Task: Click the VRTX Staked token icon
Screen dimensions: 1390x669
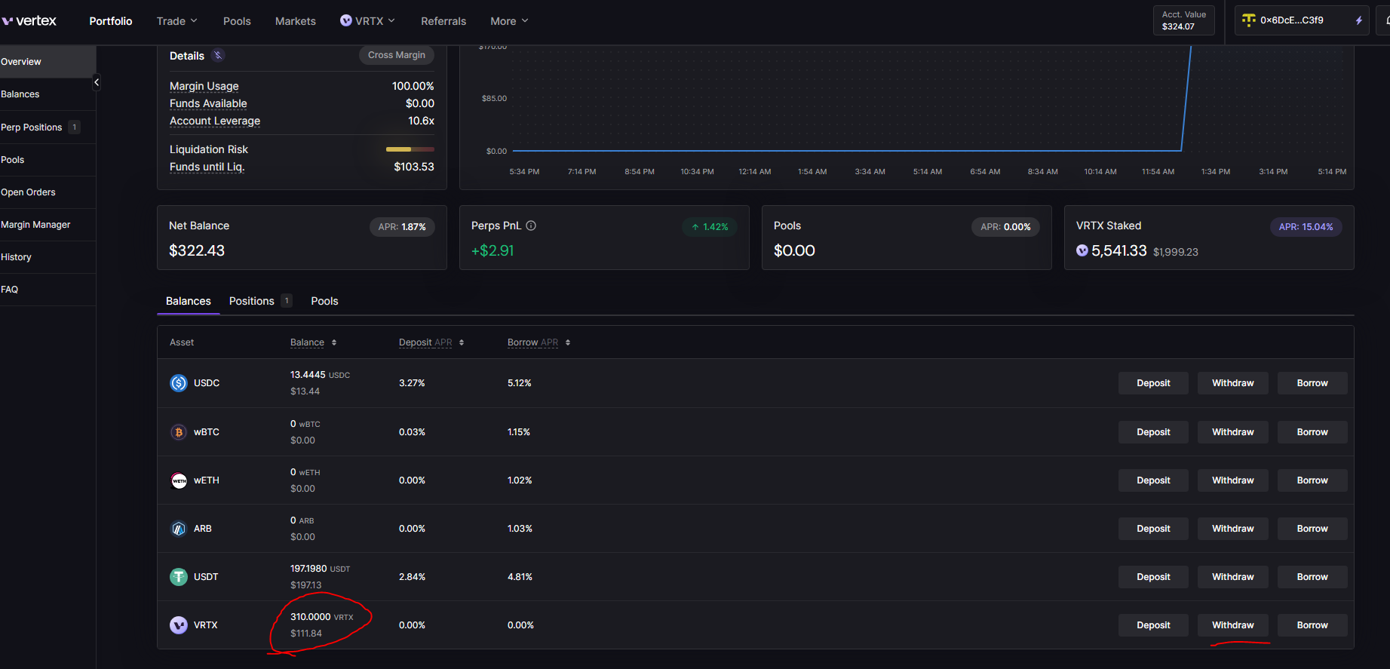Action: (x=1082, y=250)
